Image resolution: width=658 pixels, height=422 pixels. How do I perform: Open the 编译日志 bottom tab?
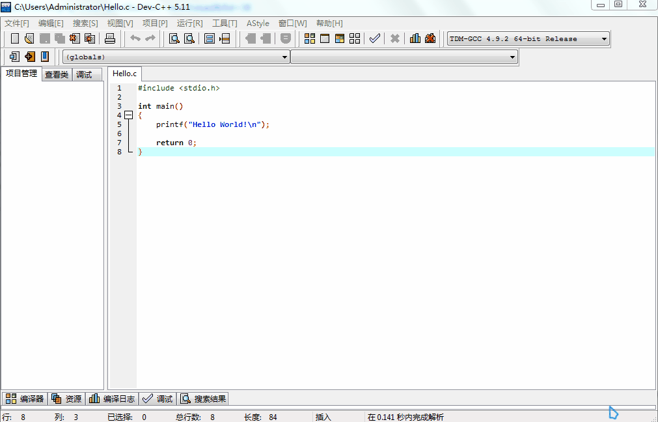point(113,399)
